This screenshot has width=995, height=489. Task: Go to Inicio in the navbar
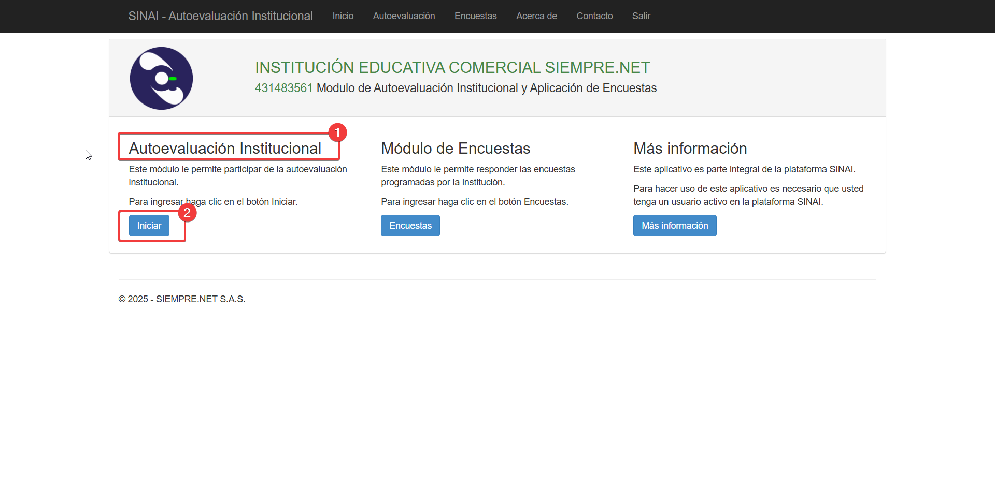343,16
